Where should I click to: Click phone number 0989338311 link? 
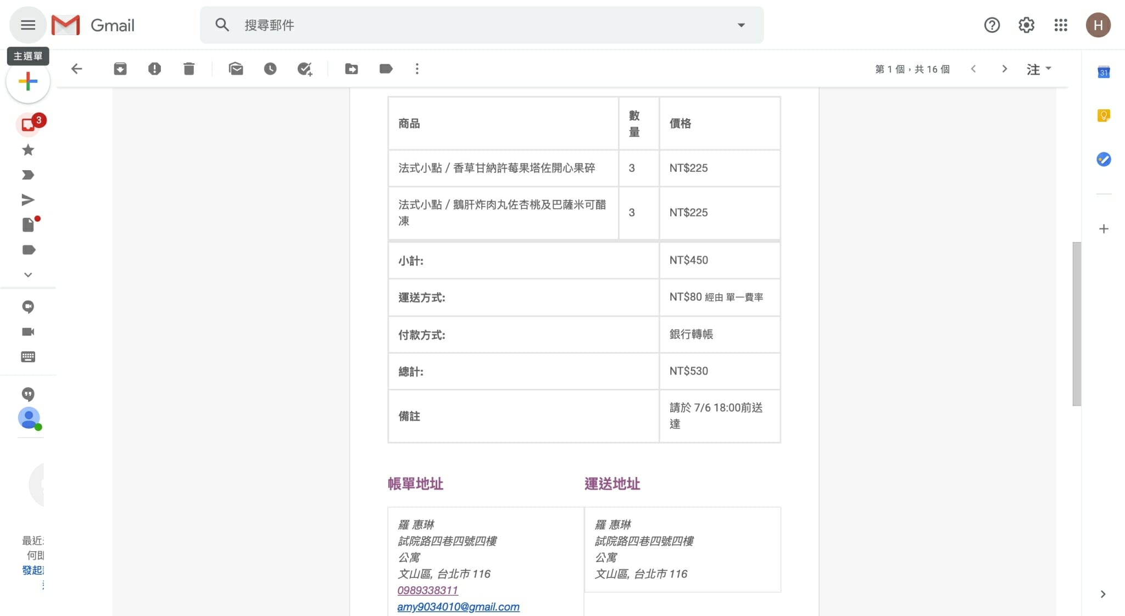click(x=427, y=590)
